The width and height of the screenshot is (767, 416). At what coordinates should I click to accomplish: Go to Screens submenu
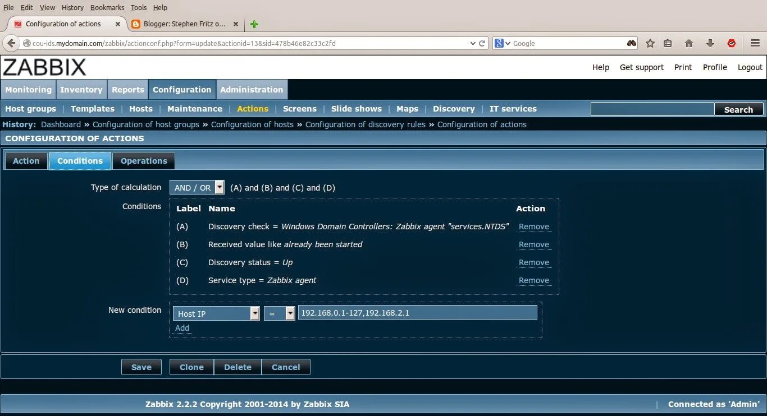(x=300, y=109)
